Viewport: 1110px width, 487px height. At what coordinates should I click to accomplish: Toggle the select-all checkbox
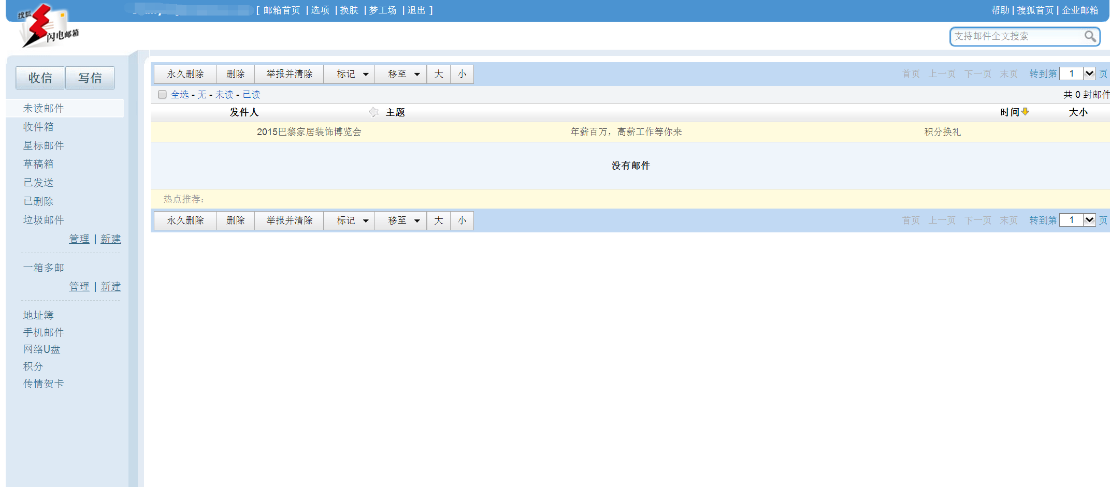click(x=162, y=94)
